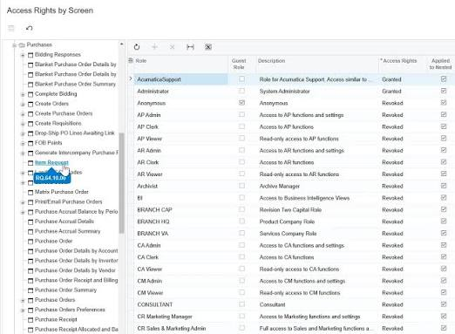Select Purchase Order in the tree
This screenshot has height=334, width=455.
point(53,241)
